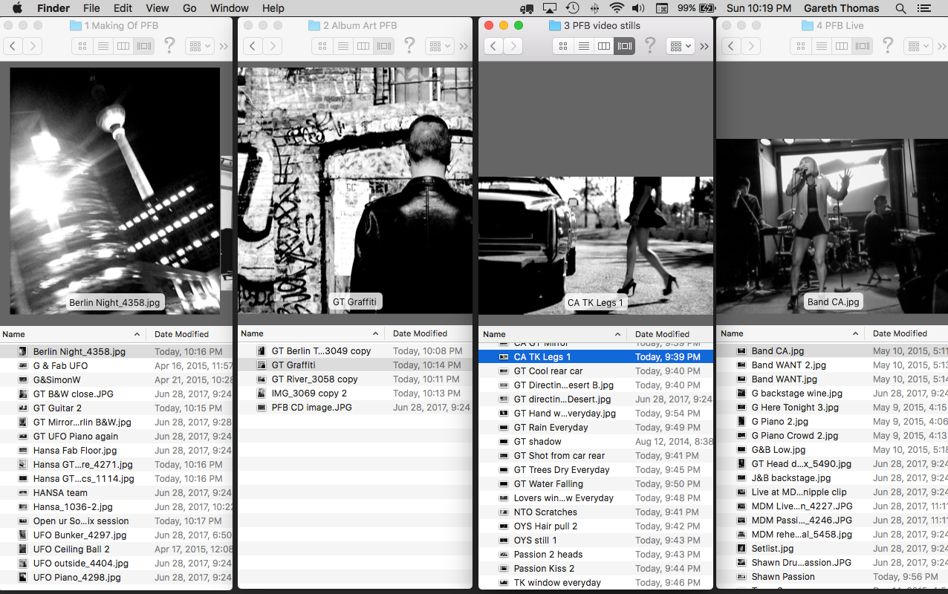The height and width of the screenshot is (594, 948).
Task: Select the GT Cool rear car file
Action: 596,371
